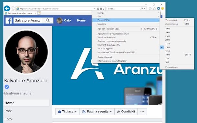
Task: Select Zoom indietro
Action: coord(177,24)
